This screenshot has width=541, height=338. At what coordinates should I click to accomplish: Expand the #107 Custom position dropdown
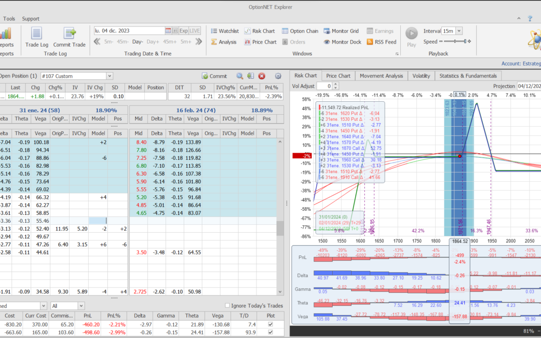click(x=110, y=76)
